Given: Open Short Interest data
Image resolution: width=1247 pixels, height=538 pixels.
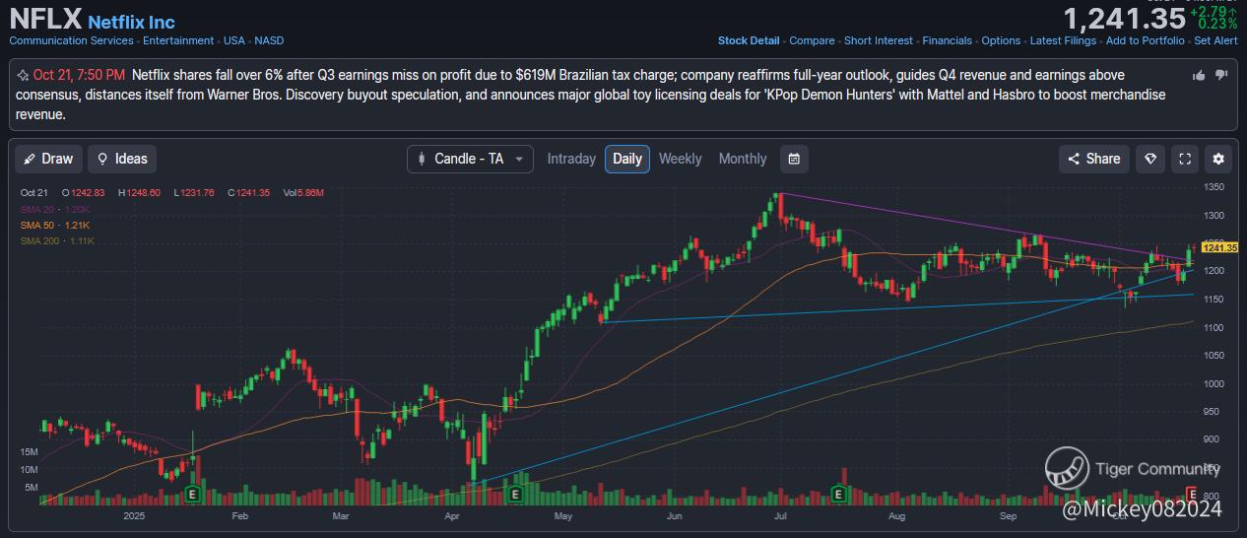Looking at the screenshot, I should 879,40.
